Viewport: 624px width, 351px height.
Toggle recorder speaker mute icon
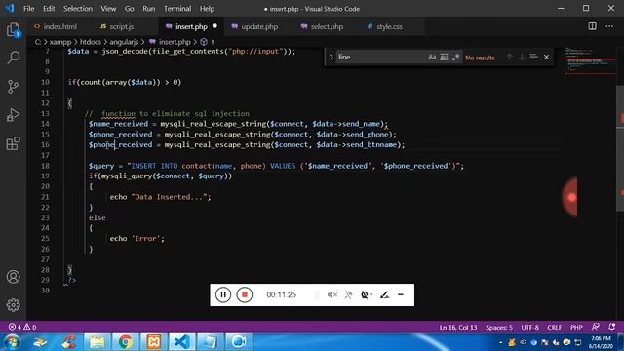click(332, 294)
